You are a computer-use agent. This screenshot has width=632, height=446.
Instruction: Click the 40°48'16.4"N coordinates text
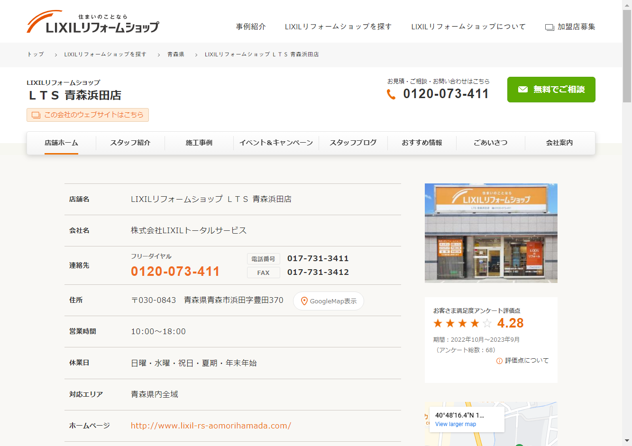coord(459,415)
